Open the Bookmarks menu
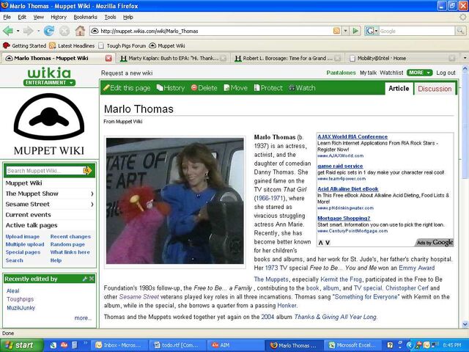The image size is (469, 352). (x=85, y=17)
